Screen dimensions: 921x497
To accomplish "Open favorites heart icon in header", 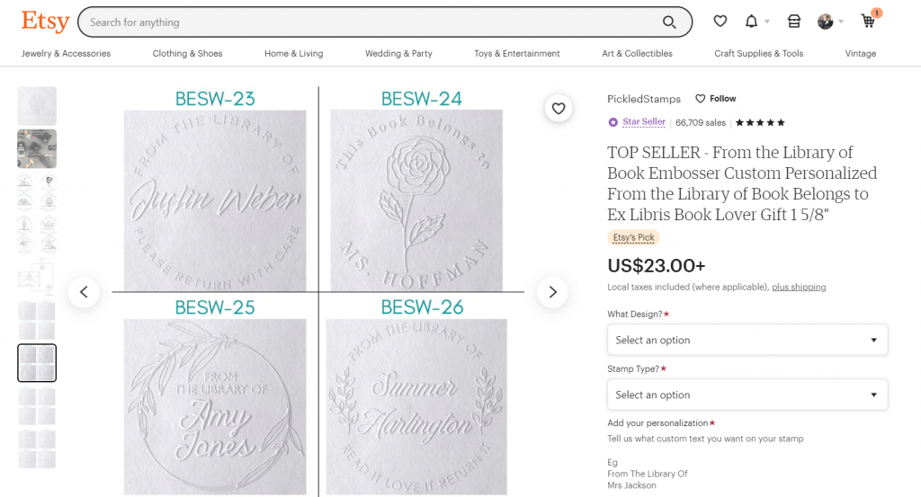I will coord(720,22).
